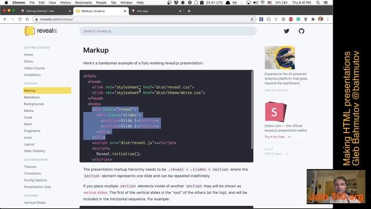
Task: Open the Bookmarks menu
Action: point(83,2)
